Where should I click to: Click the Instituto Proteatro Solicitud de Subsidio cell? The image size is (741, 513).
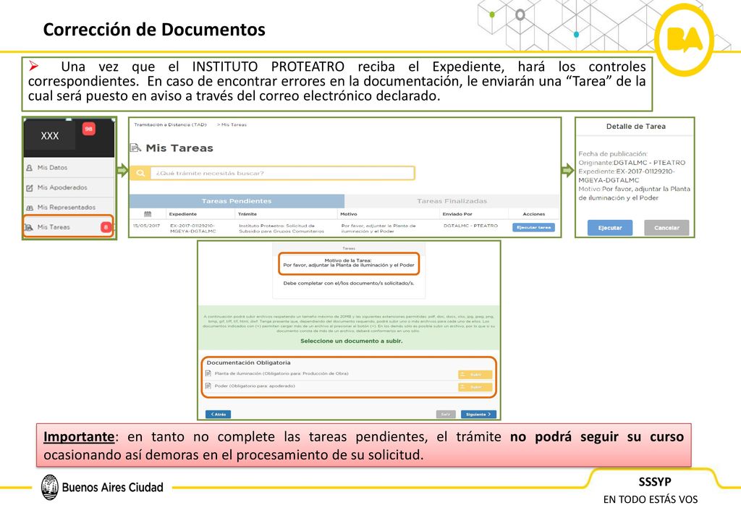(281, 229)
